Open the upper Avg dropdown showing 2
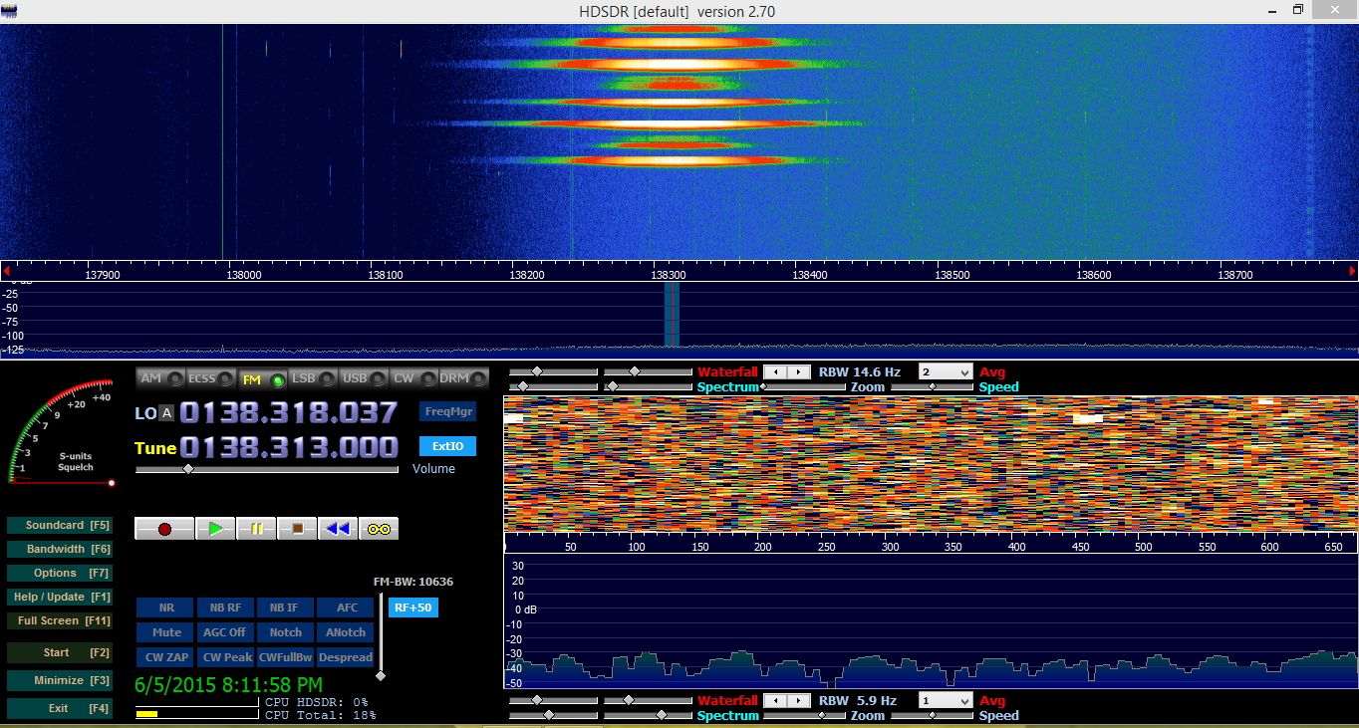This screenshot has height=728, width=1359. click(x=945, y=371)
